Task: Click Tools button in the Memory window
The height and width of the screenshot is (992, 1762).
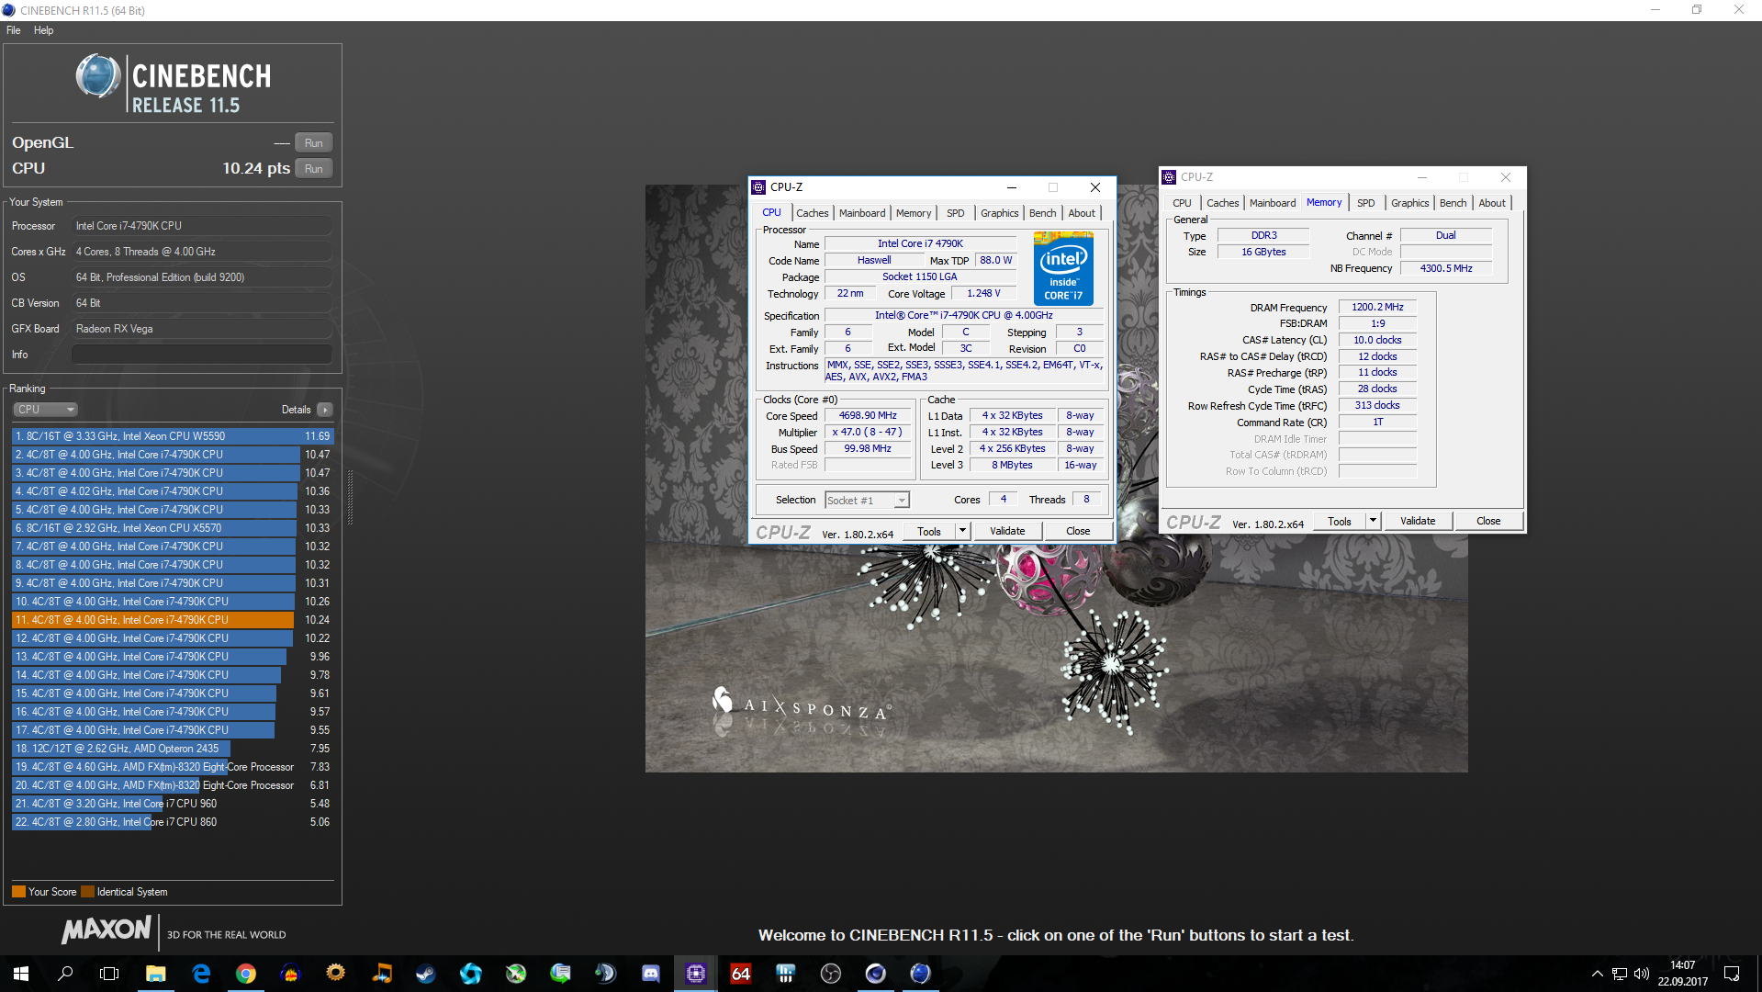Action: (1340, 522)
